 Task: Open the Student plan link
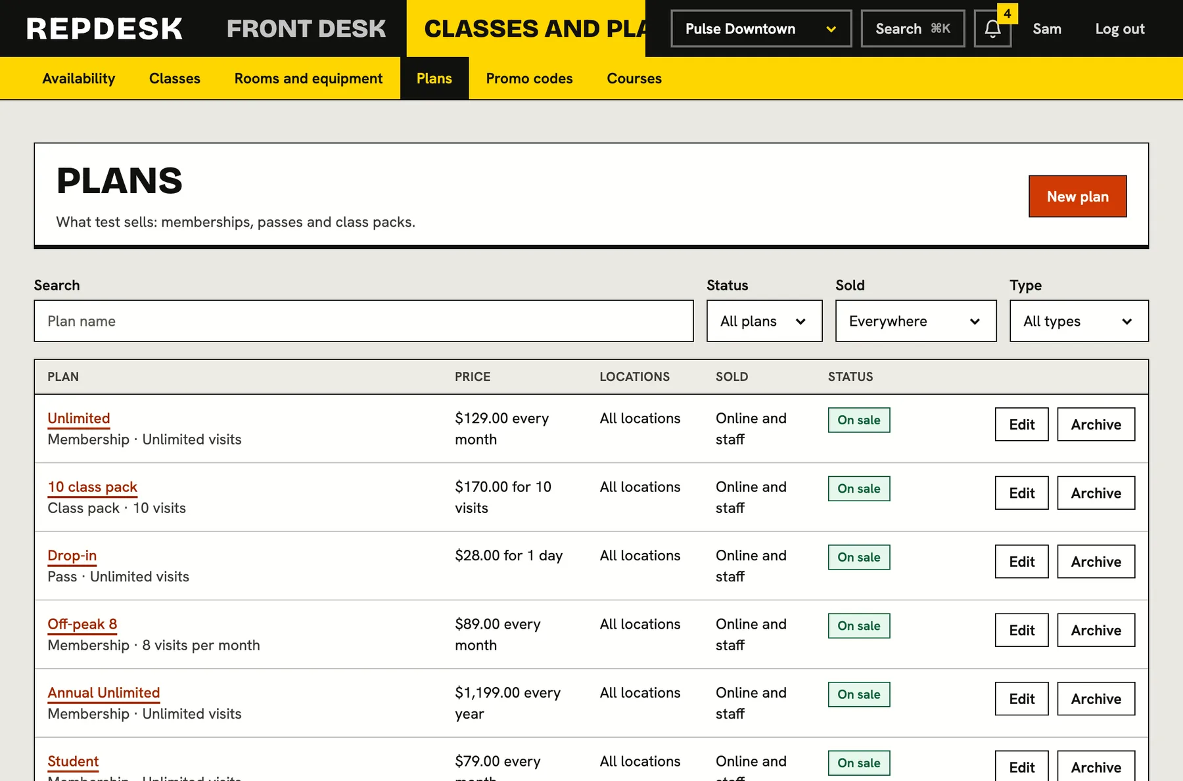(x=73, y=761)
